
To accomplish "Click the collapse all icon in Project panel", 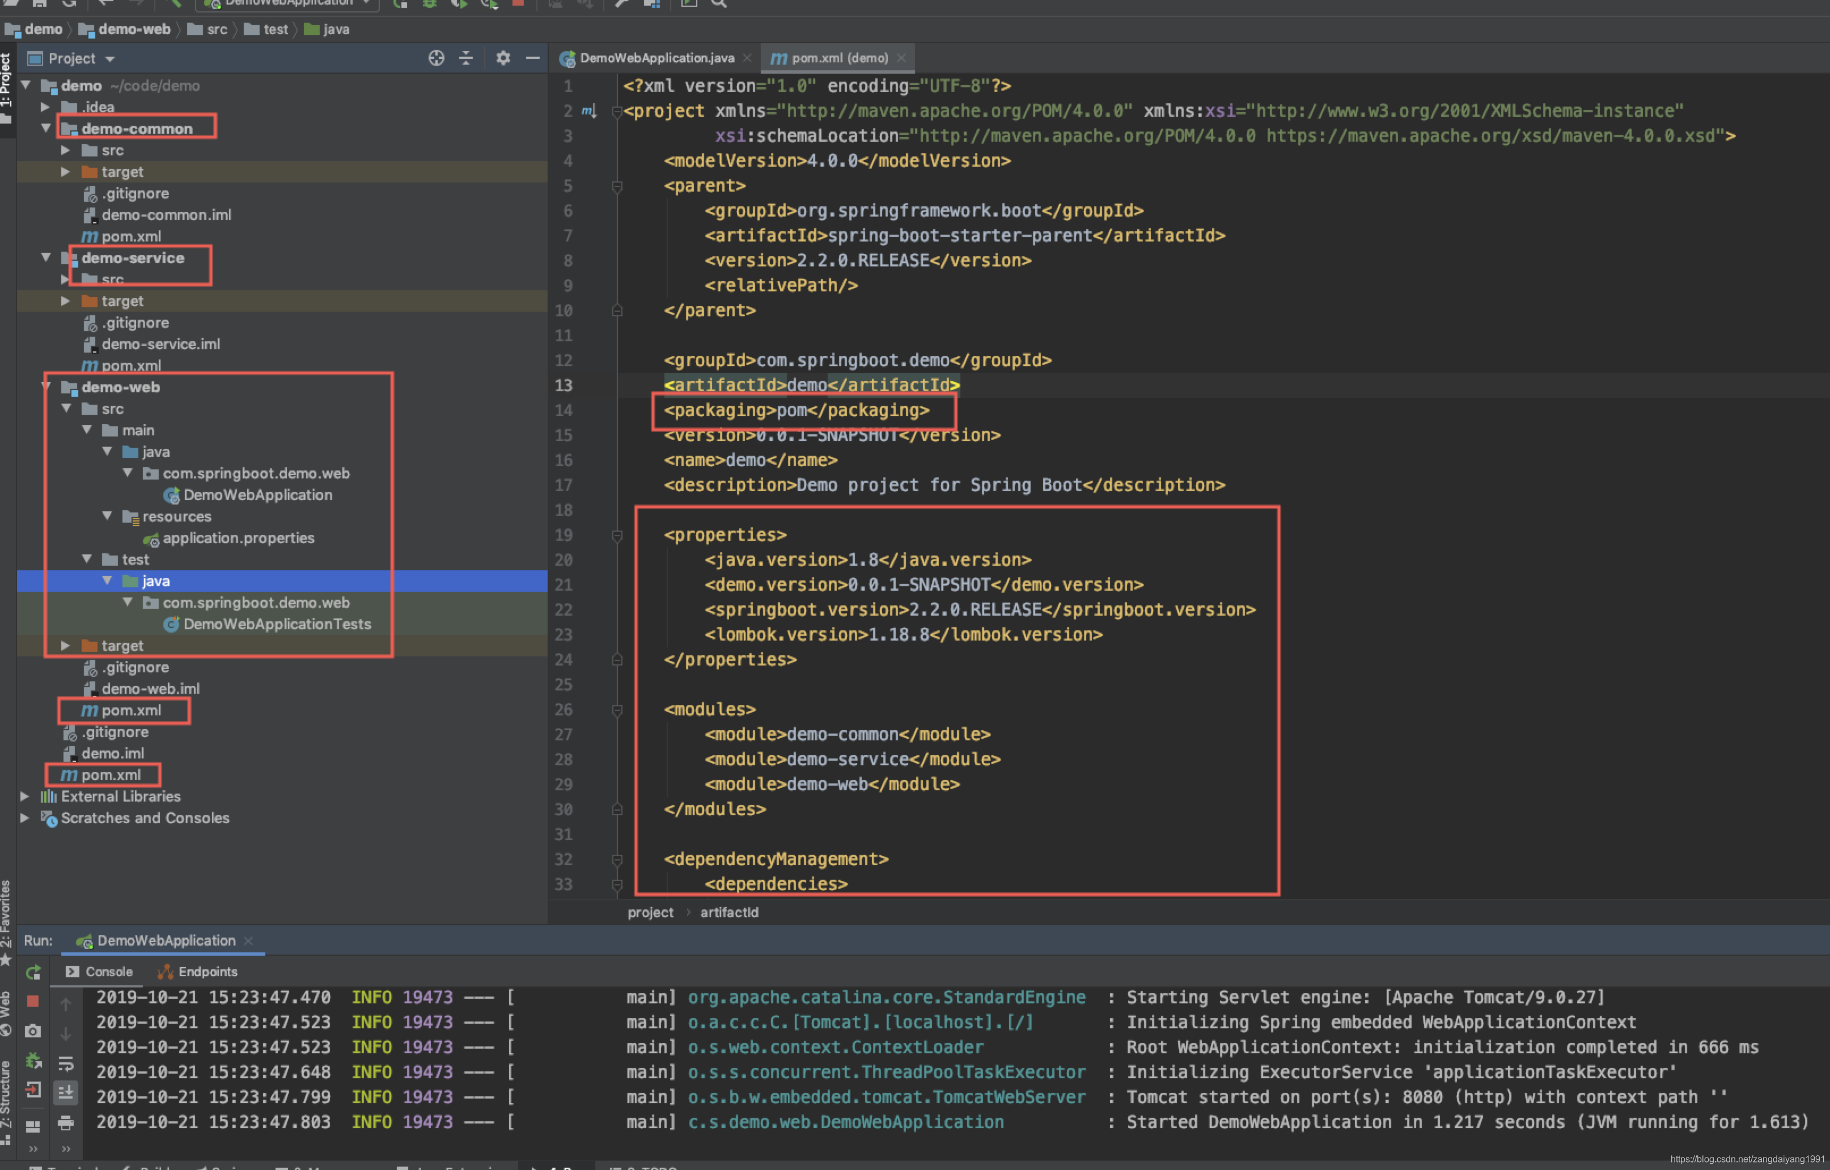I will (x=466, y=58).
